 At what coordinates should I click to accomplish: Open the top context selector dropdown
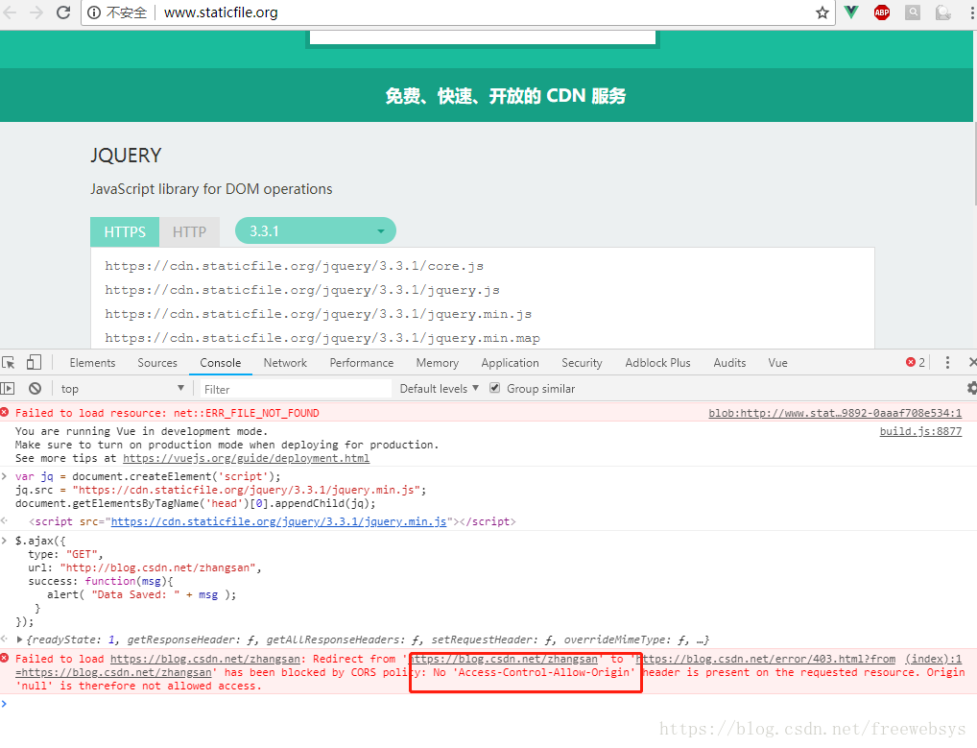point(122,388)
